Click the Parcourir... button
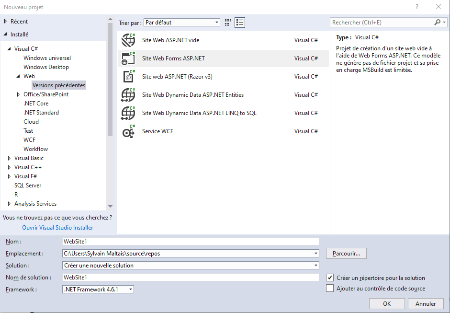The width and height of the screenshot is (450, 313). pyautogui.click(x=346, y=253)
